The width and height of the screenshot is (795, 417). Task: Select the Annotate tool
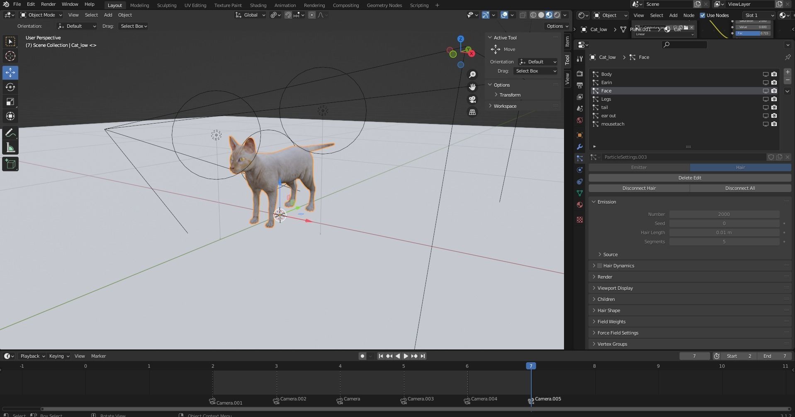point(10,133)
